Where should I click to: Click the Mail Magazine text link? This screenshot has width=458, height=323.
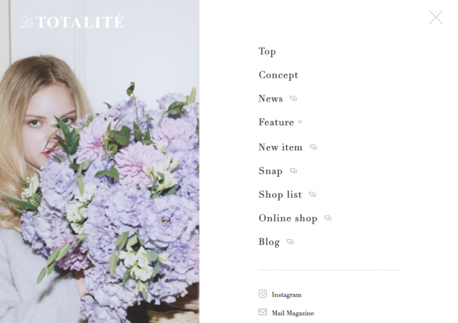pos(293,313)
